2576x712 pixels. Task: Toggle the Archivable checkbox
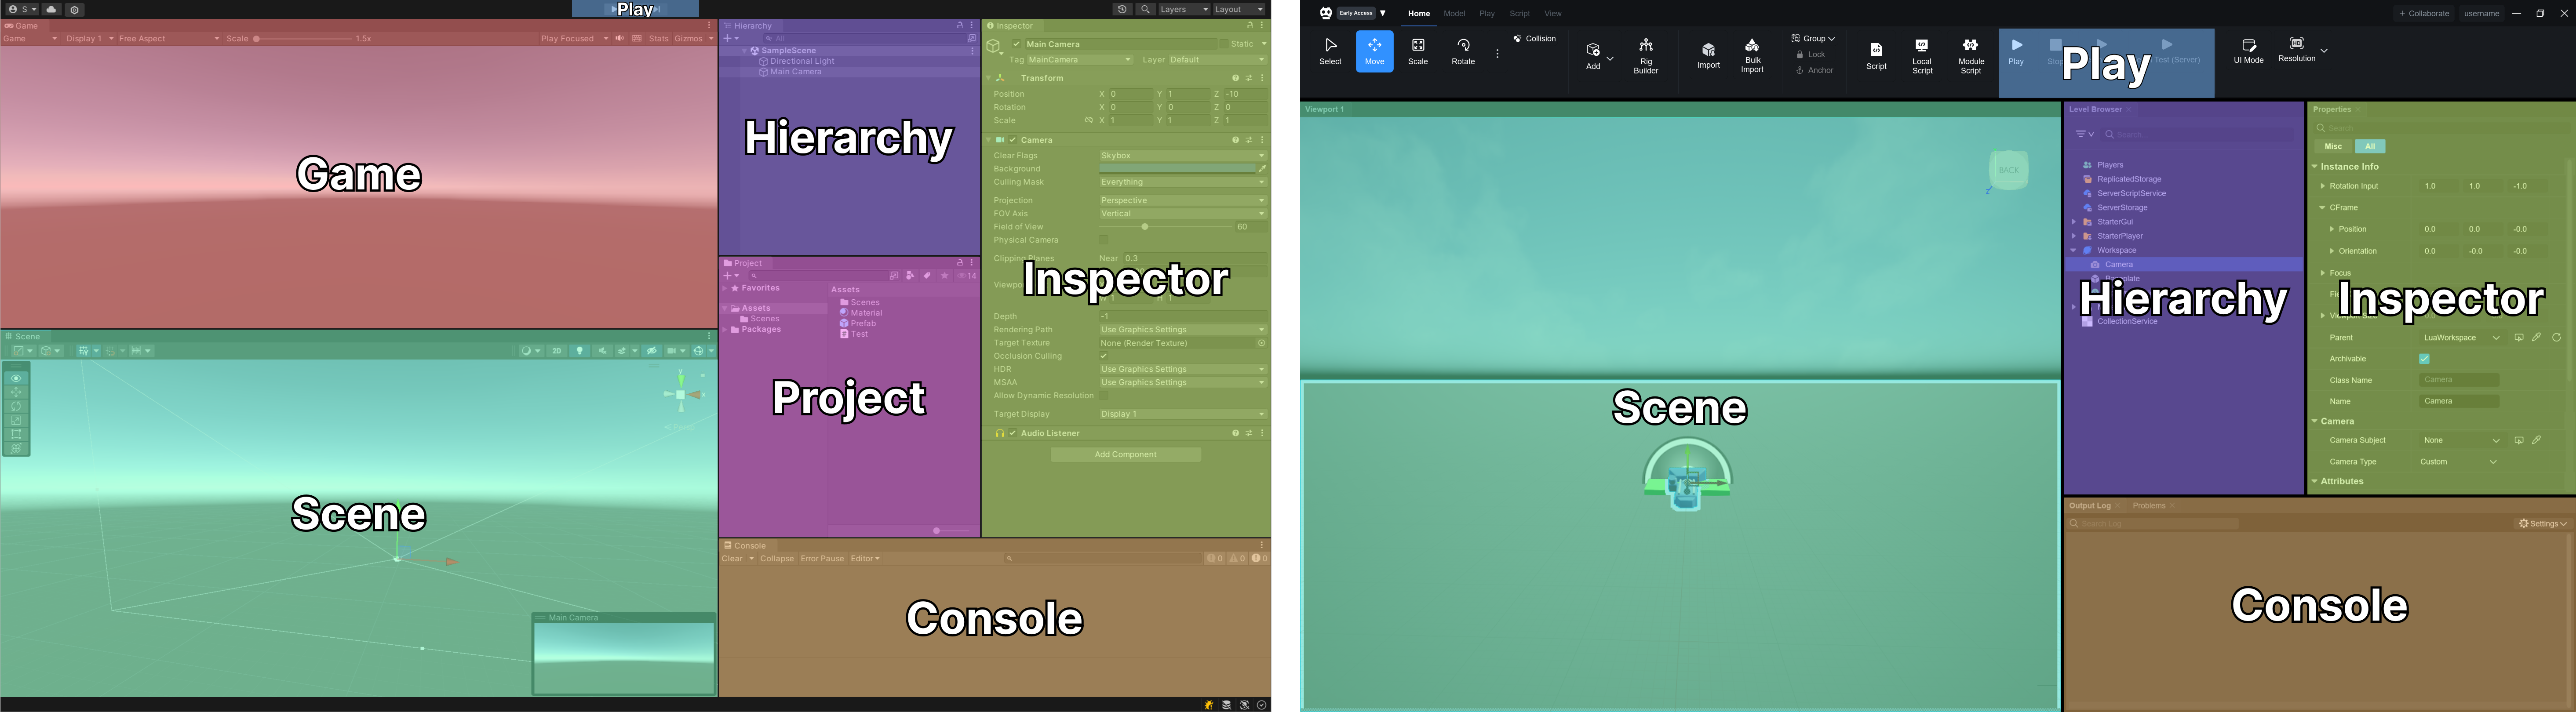pyautogui.click(x=2424, y=359)
